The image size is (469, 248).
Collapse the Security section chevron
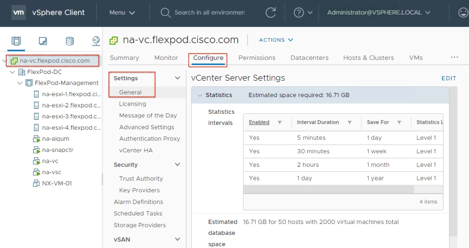pos(178,164)
